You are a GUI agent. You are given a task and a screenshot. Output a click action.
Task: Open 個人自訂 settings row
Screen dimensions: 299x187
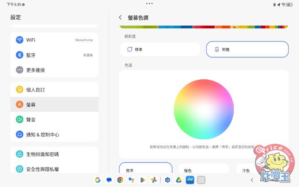54,89
